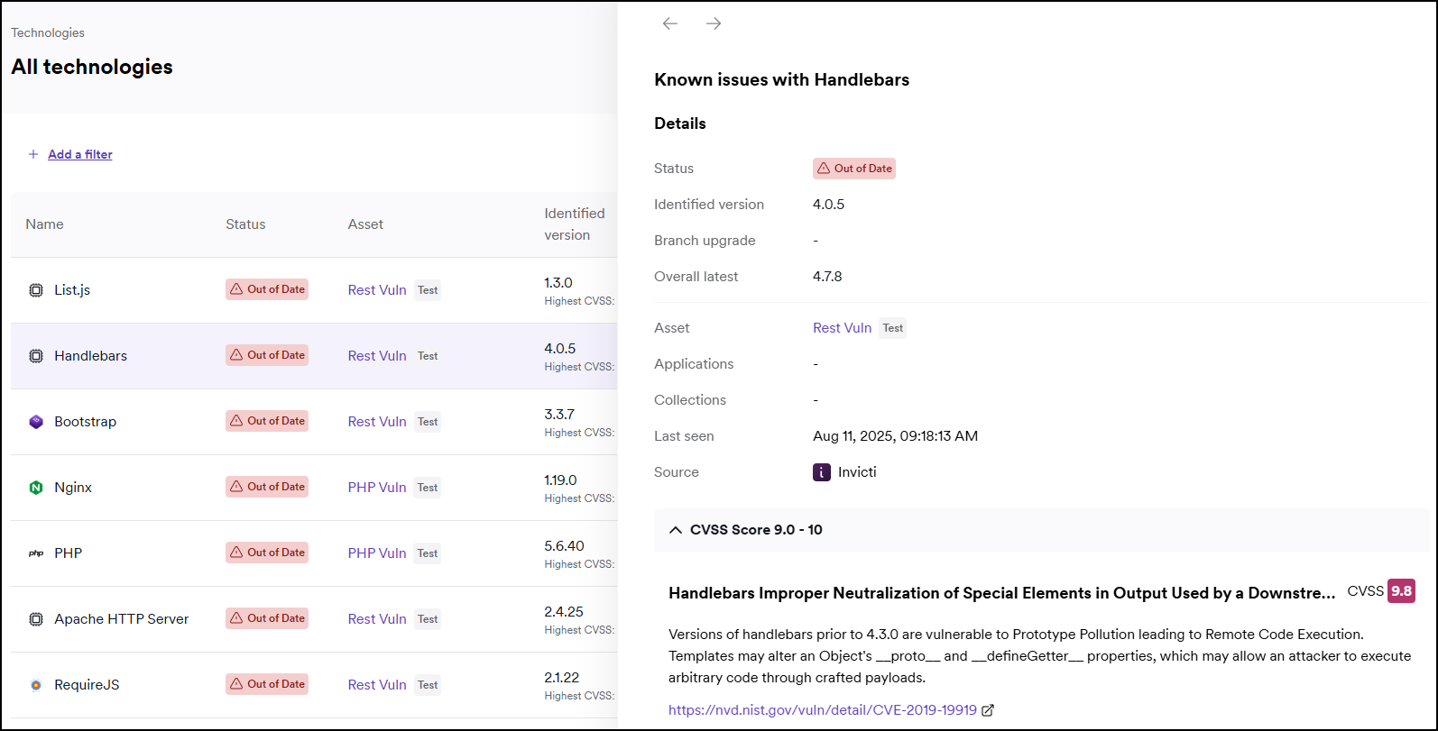Click the Apache HTTP Server icon
Image resolution: width=1438 pixels, height=731 pixels.
pyautogui.click(x=36, y=619)
